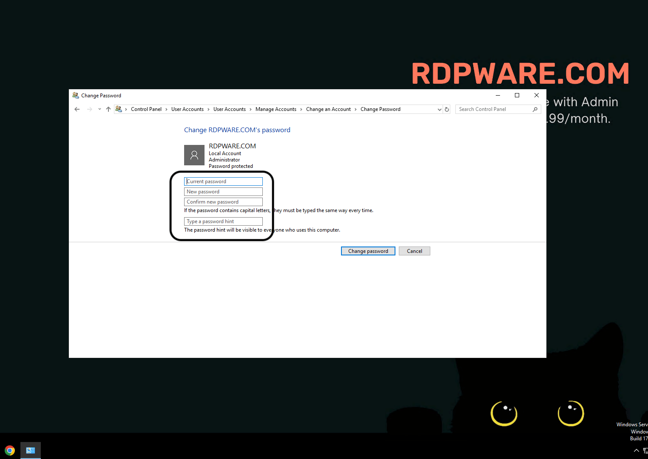Show hidden system tray icons
The width and height of the screenshot is (648, 459).
tap(637, 450)
